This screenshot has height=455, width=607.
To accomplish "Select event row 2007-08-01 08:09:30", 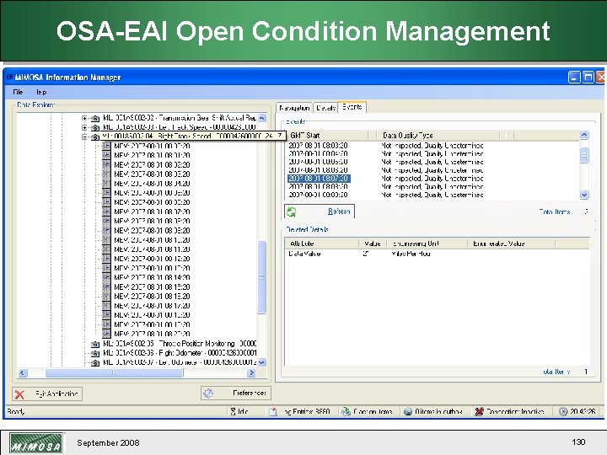I will (318, 195).
